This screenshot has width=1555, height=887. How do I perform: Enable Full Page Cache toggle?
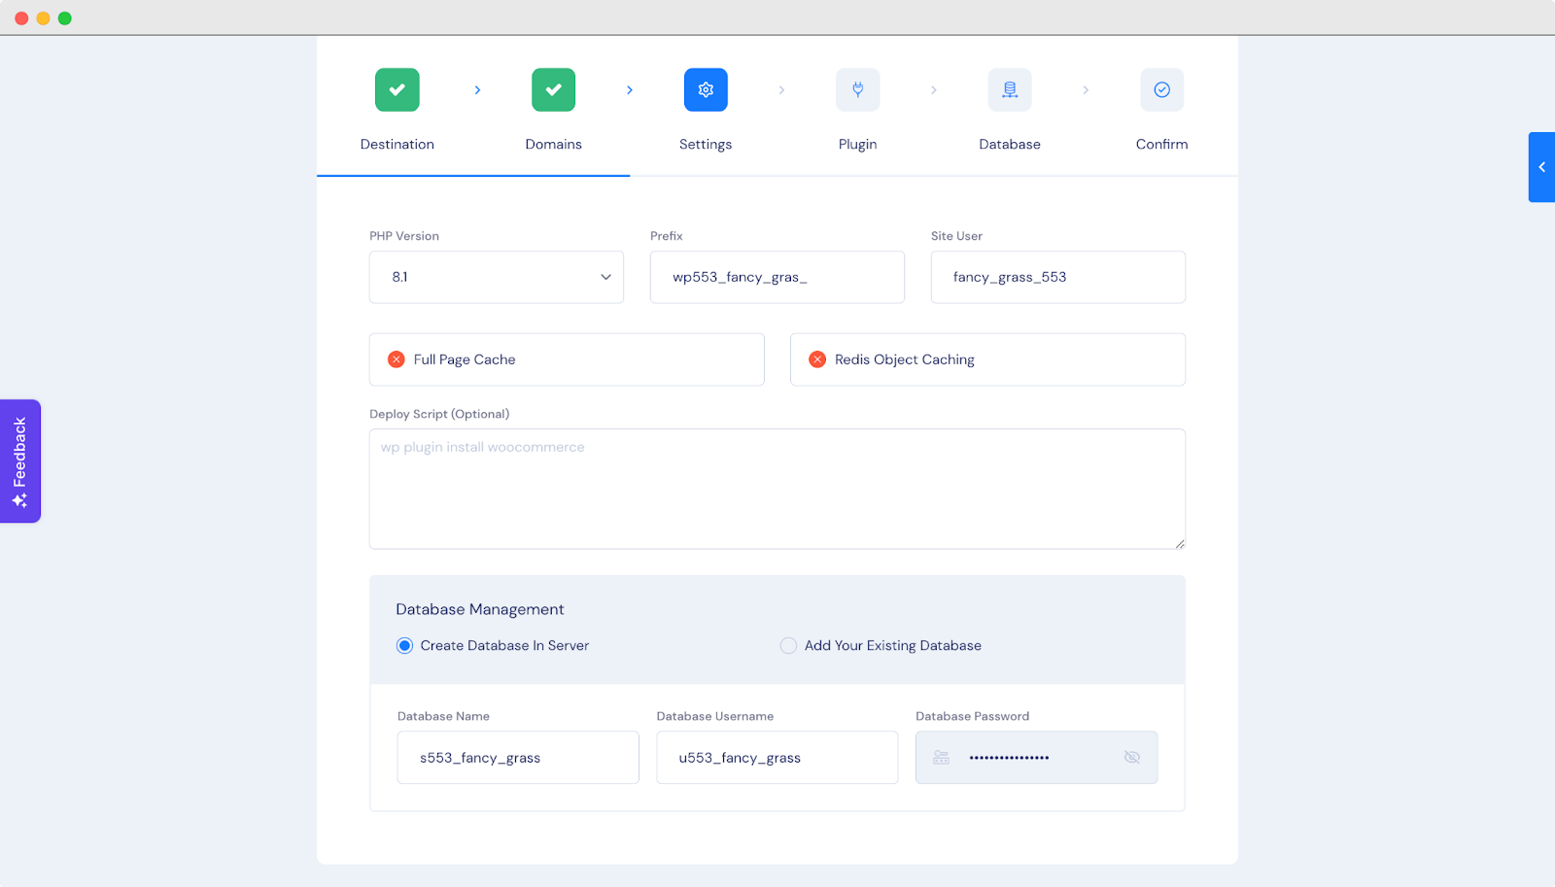(x=397, y=359)
